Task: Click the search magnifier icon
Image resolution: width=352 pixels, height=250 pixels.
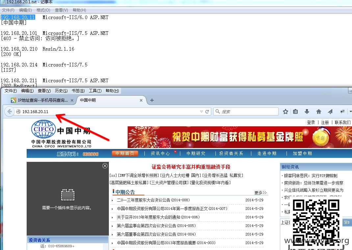Action: coord(217,111)
